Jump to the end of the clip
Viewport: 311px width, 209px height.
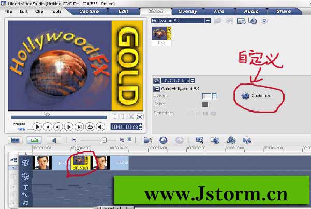79,127
